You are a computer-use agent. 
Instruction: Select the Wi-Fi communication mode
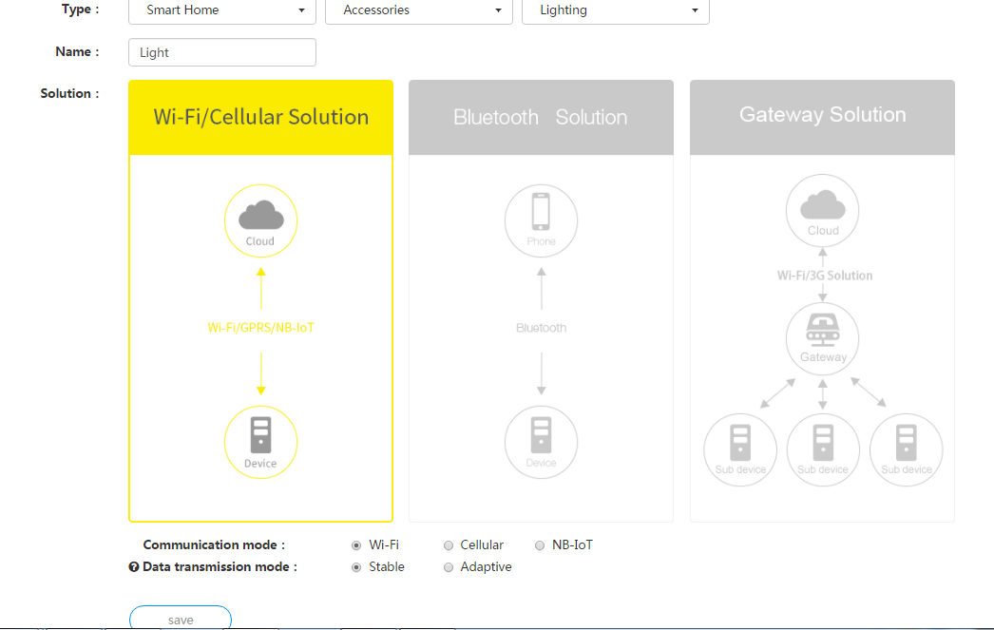(x=356, y=545)
